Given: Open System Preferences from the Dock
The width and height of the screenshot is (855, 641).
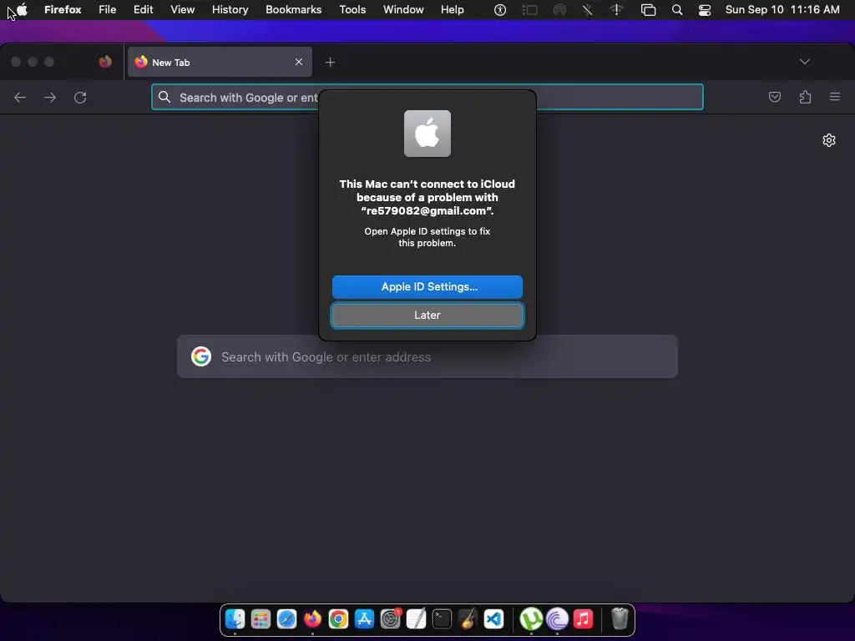Looking at the screenshot, I should pos(391,619).
